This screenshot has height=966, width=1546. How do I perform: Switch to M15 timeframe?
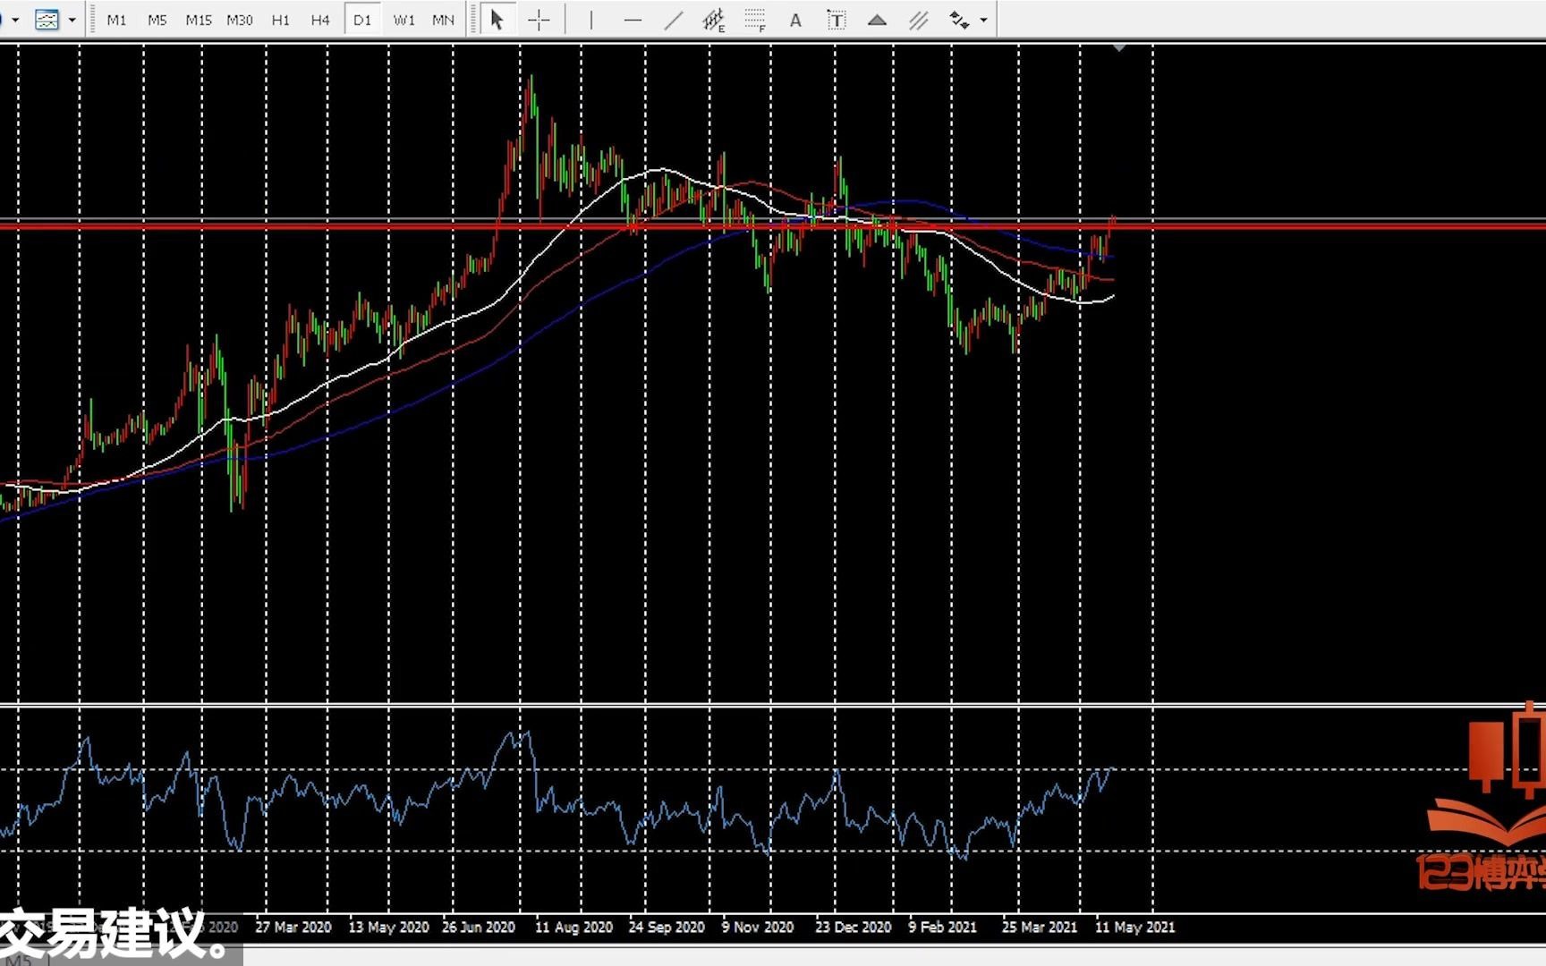[199, 20]
